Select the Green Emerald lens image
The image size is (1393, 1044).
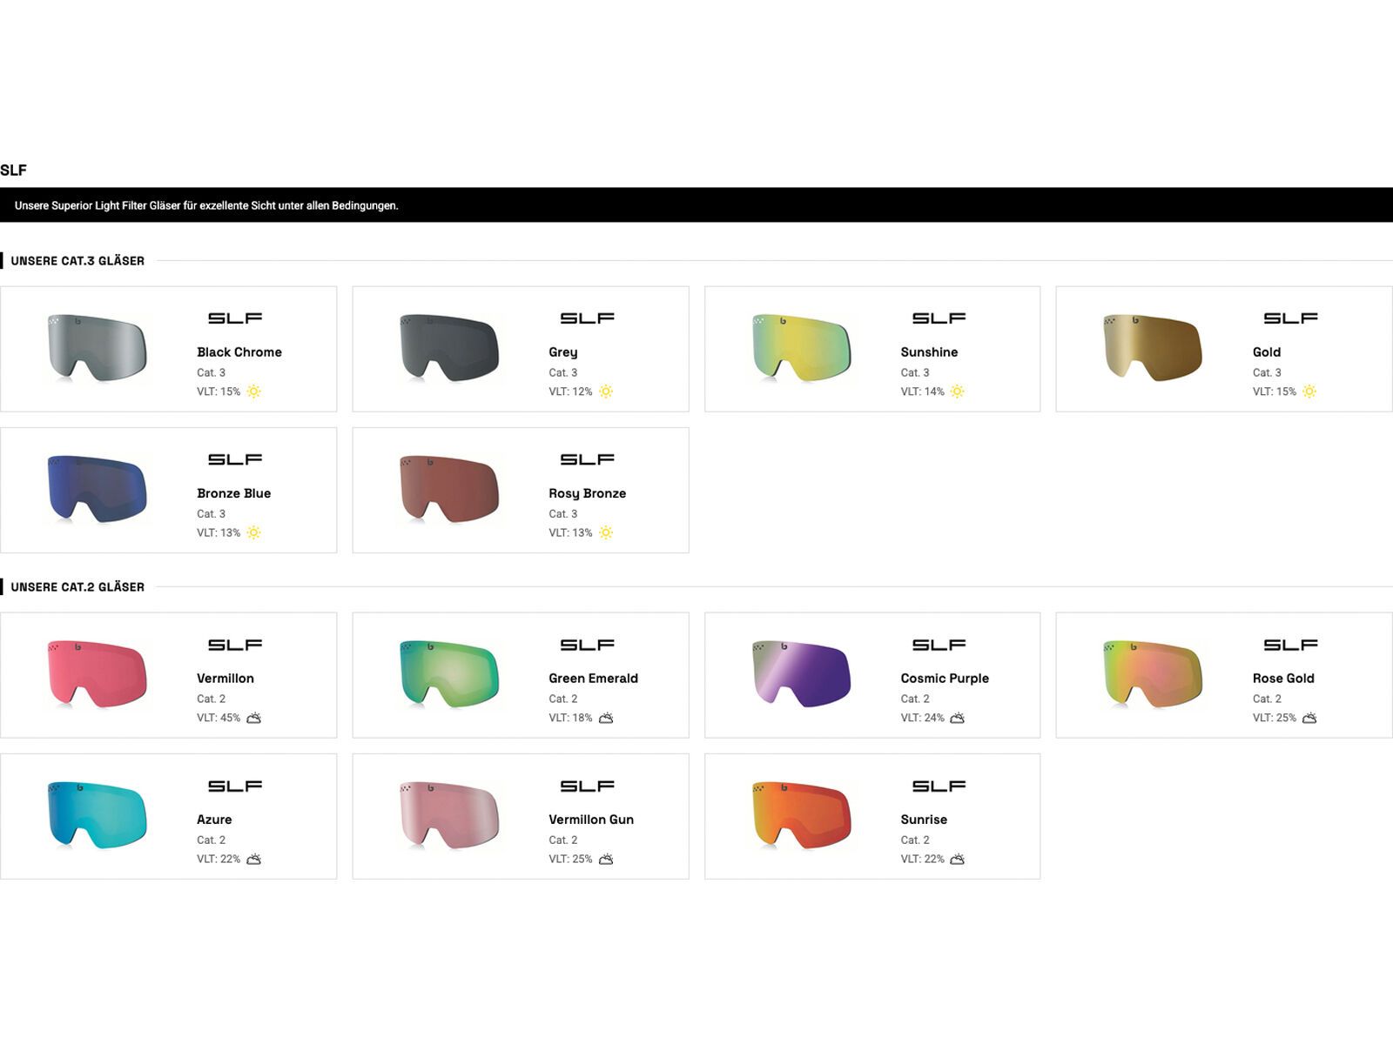tap(449, 674)
